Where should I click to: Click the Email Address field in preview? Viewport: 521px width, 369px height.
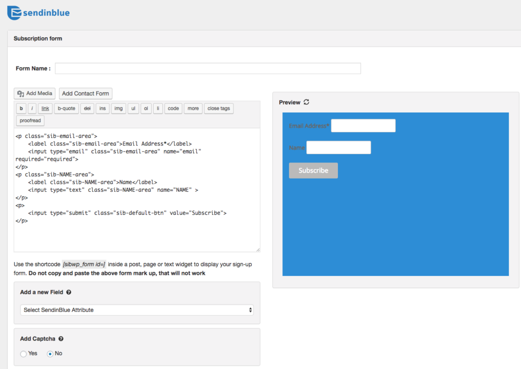[x=363, y=126]
